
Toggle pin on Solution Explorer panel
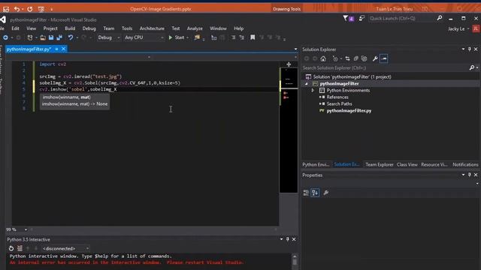pyautogui.click(x=469, y=49)
